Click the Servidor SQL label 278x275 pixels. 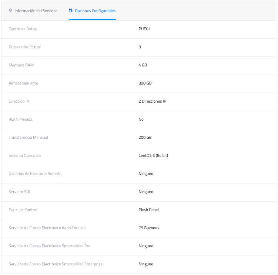tap(19, 192)
